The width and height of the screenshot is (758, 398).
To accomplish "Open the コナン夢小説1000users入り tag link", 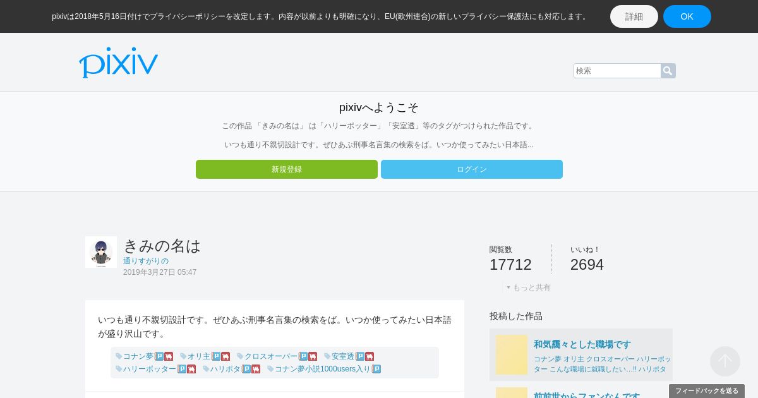I will coord(323,369).
